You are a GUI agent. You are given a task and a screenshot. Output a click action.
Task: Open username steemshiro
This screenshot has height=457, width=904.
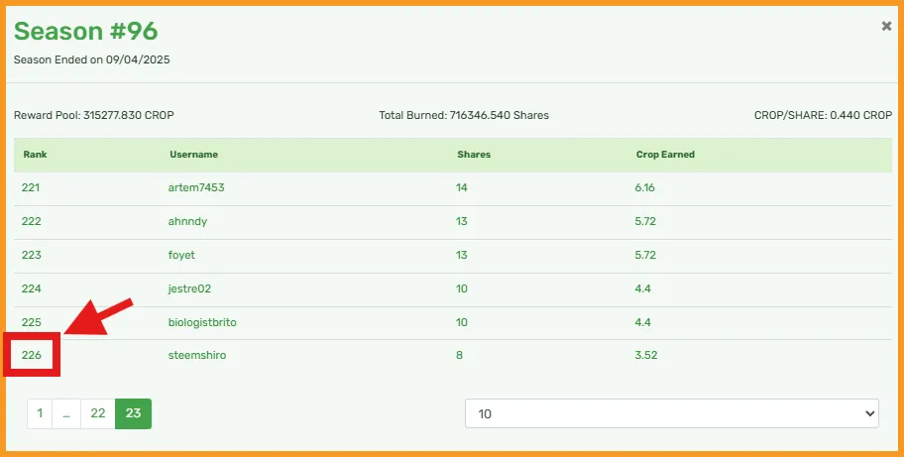(x=197, y=355)
